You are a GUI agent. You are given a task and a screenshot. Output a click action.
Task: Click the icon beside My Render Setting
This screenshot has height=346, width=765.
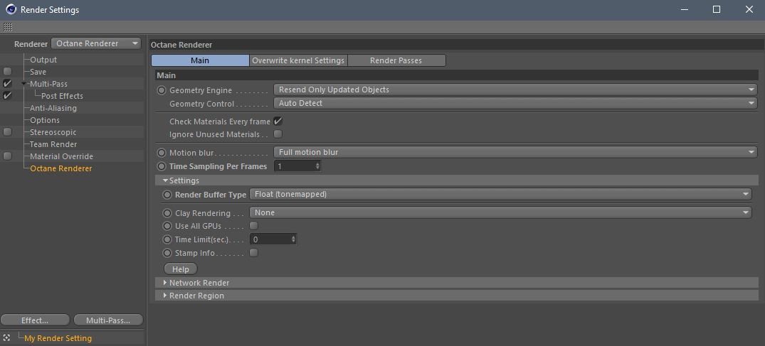pyautogui.click(x=6, y=337)
